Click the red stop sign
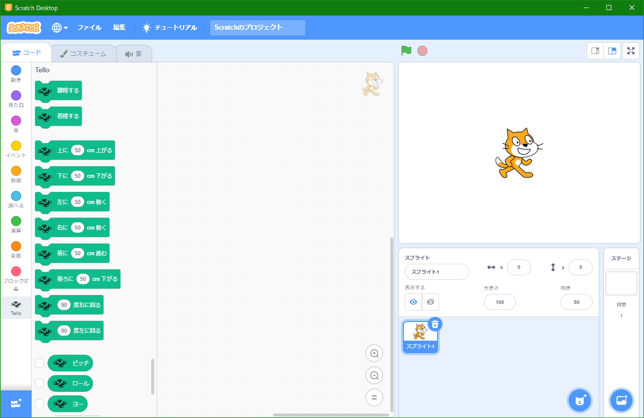 point(422,50)
